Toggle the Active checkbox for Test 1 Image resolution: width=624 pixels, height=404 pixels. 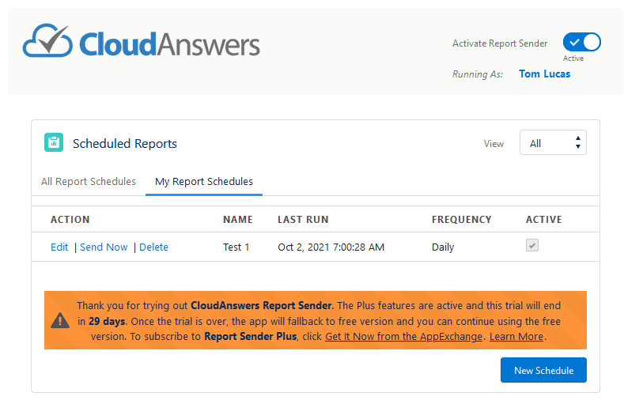pos(532,245)
